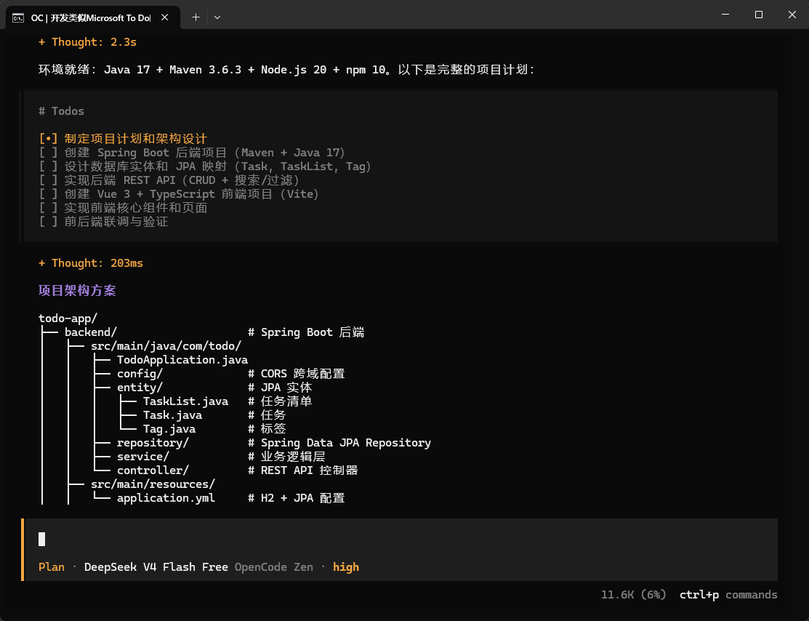Click the comment # Spring Boot 后端
809x621 pixels.
pyautogui.click(x=306, y=332)
